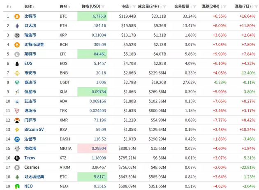259x190 pixels.
Task: Sort by 市值 header label
Action: (x=125, y=6)
